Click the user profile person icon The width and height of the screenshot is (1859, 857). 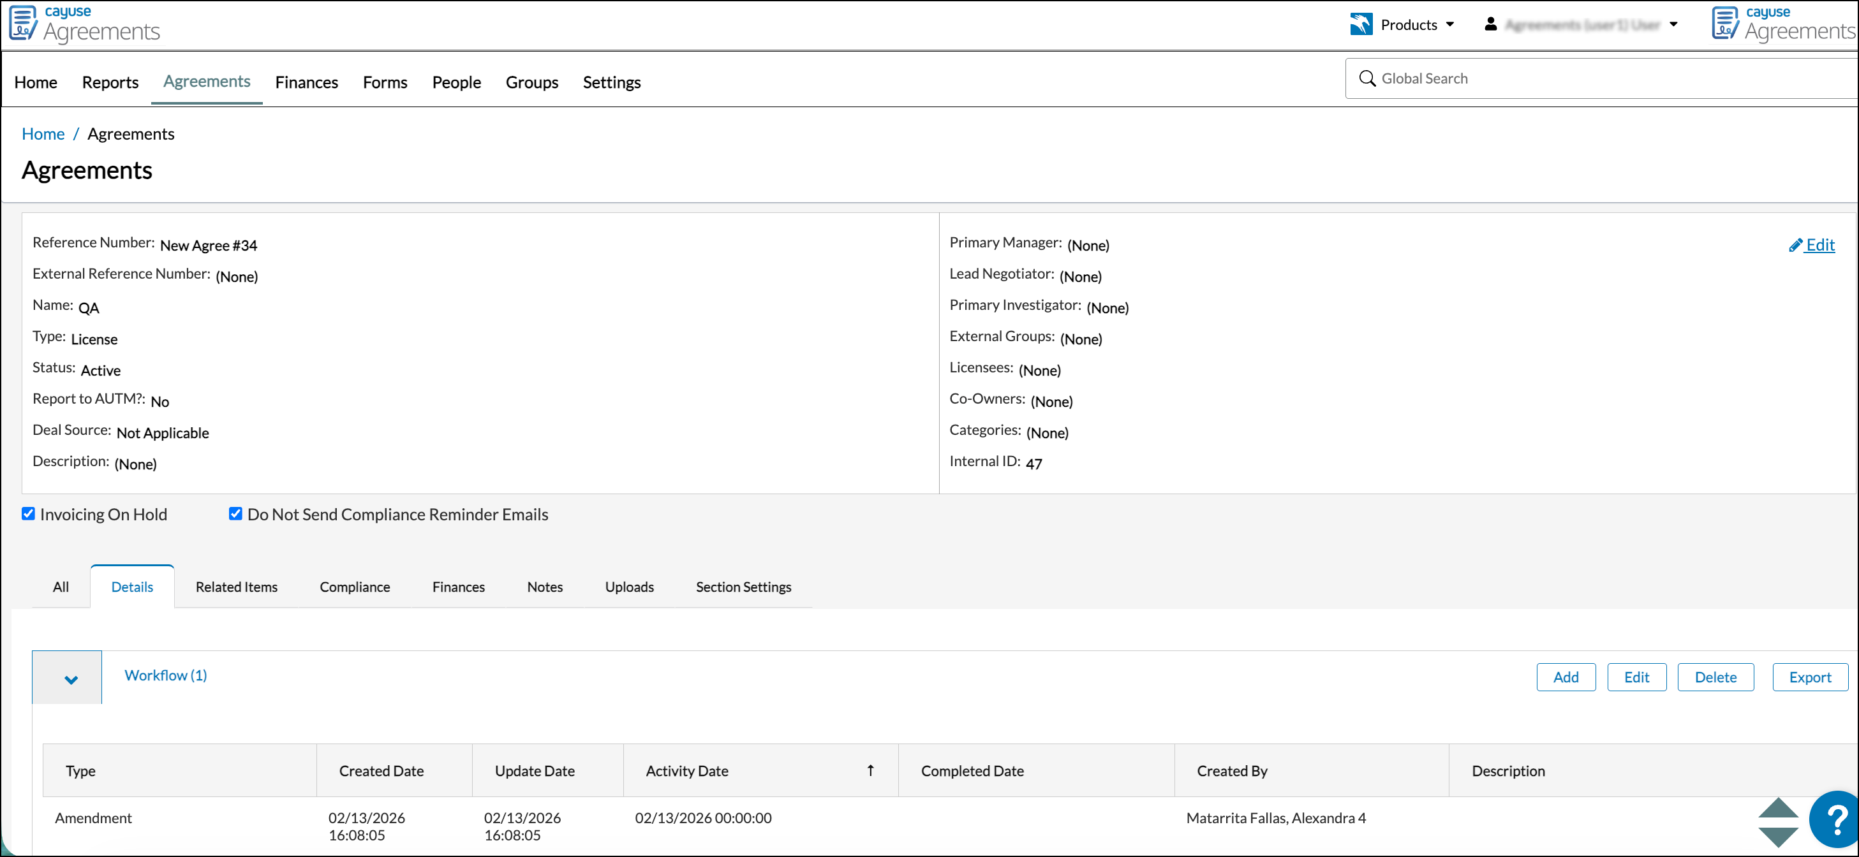[1490, 24]
